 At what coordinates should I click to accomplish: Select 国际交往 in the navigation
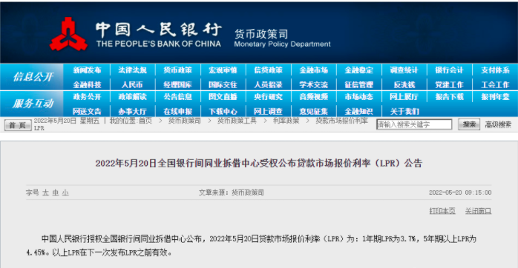223,84
